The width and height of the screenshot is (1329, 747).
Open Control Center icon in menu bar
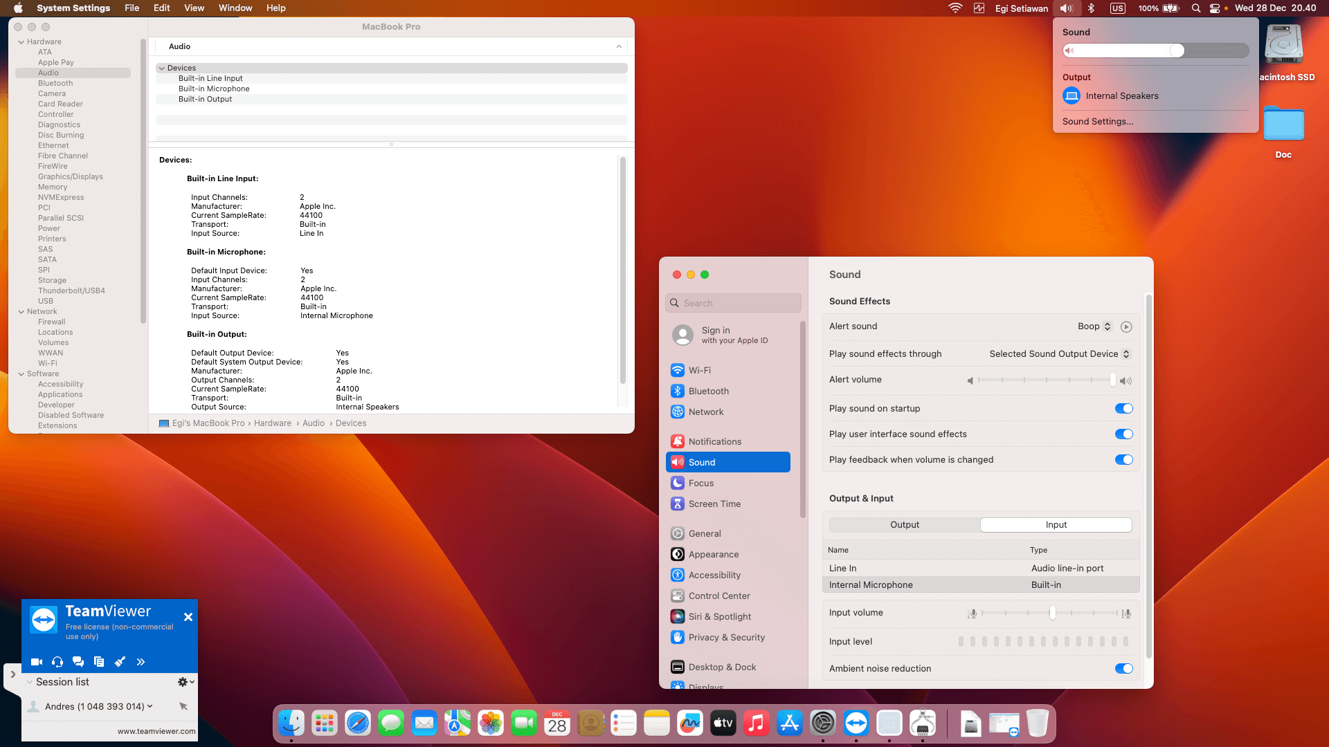coord(1214,8)
